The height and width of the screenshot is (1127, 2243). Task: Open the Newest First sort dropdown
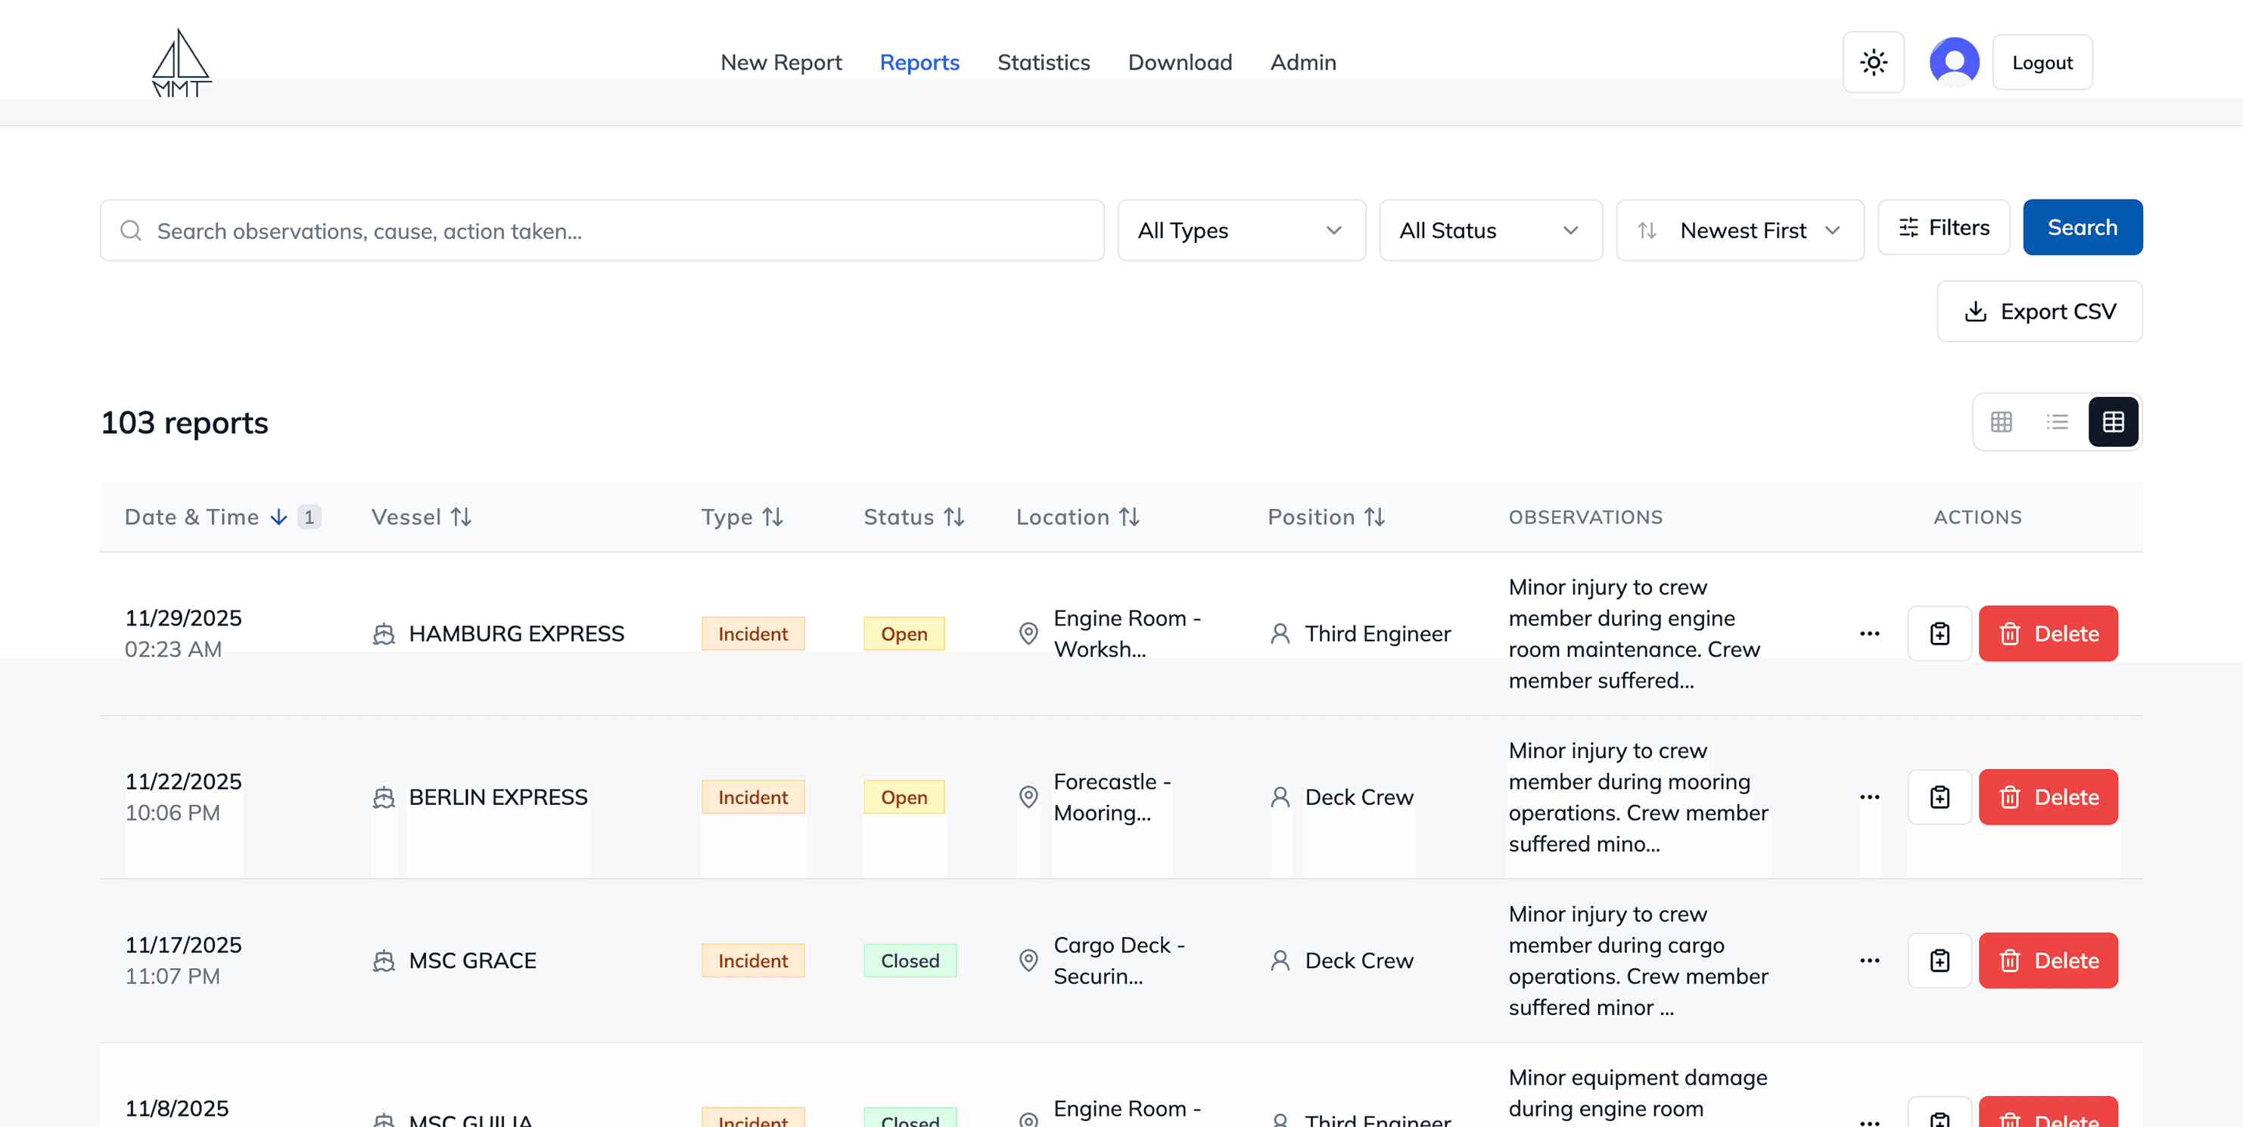[1740, 231]
